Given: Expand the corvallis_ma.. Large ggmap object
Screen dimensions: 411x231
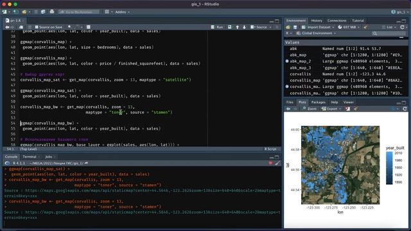Looking at the screenshot, I should pyautogui.click(x=287, y=87).
